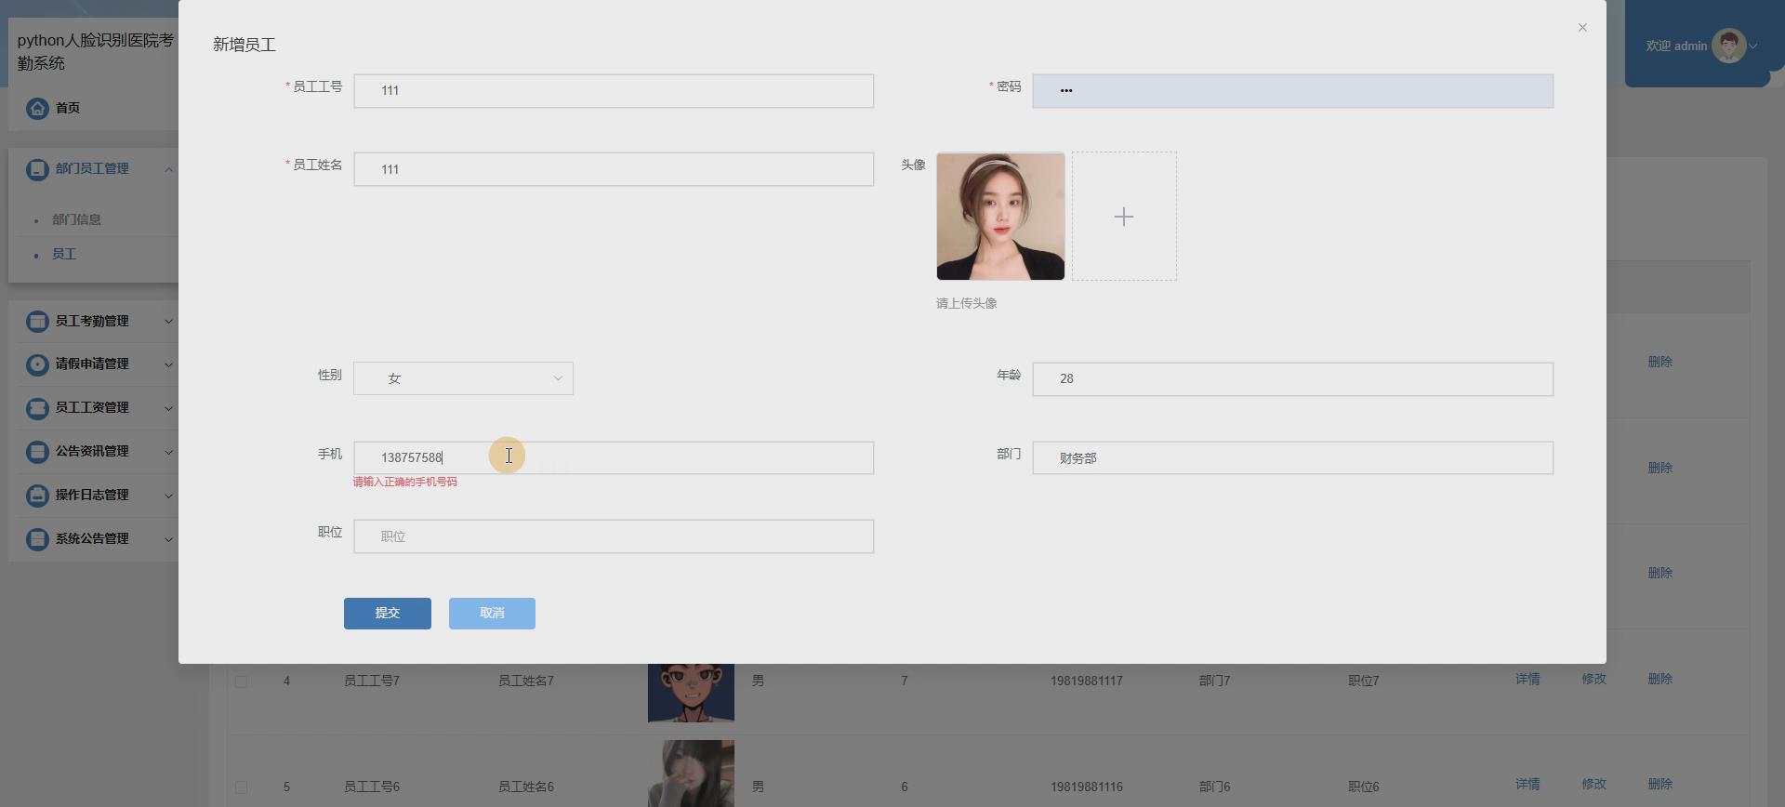Screen dimensions: 1785x807
Task: Click the 请输入正确的手机号码 error message
Action: pos(404,483)
